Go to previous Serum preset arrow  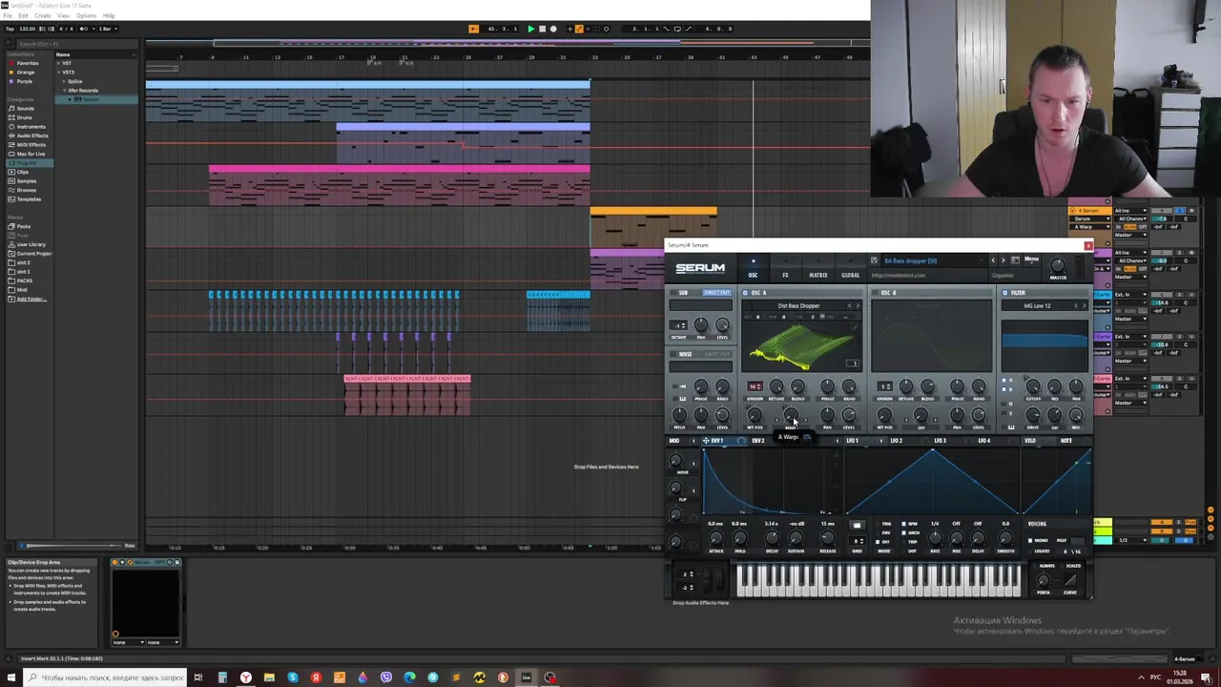[993, 260]
